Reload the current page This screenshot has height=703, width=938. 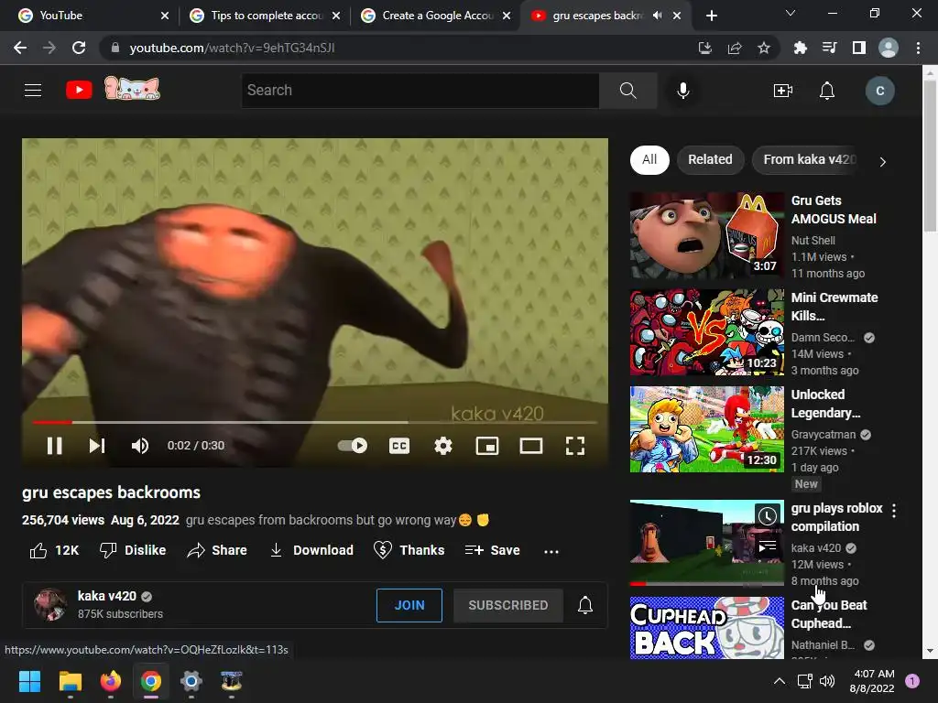pos(79,48)
